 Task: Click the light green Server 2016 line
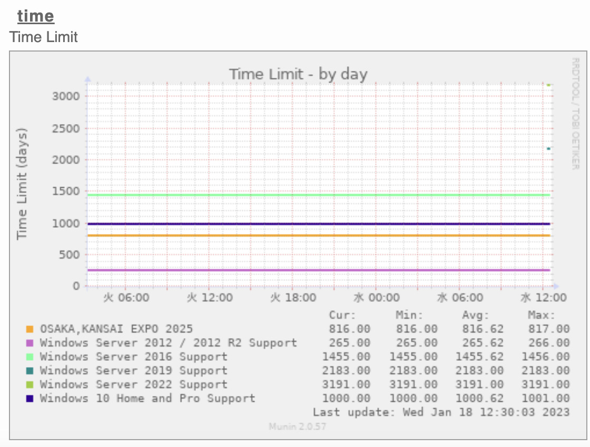pyautogui.click(x=319, y=195)
